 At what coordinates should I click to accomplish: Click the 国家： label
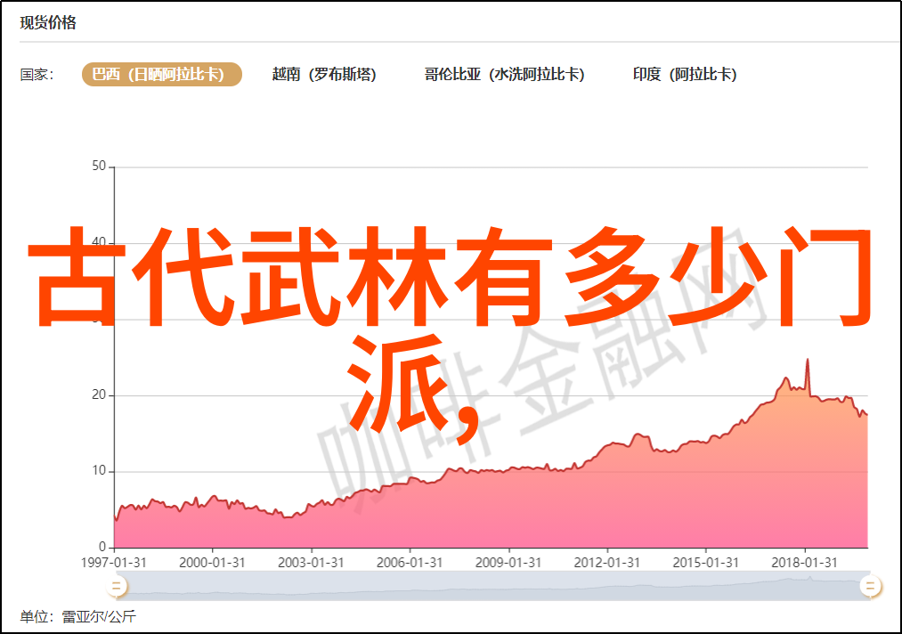tap(37, 75)
